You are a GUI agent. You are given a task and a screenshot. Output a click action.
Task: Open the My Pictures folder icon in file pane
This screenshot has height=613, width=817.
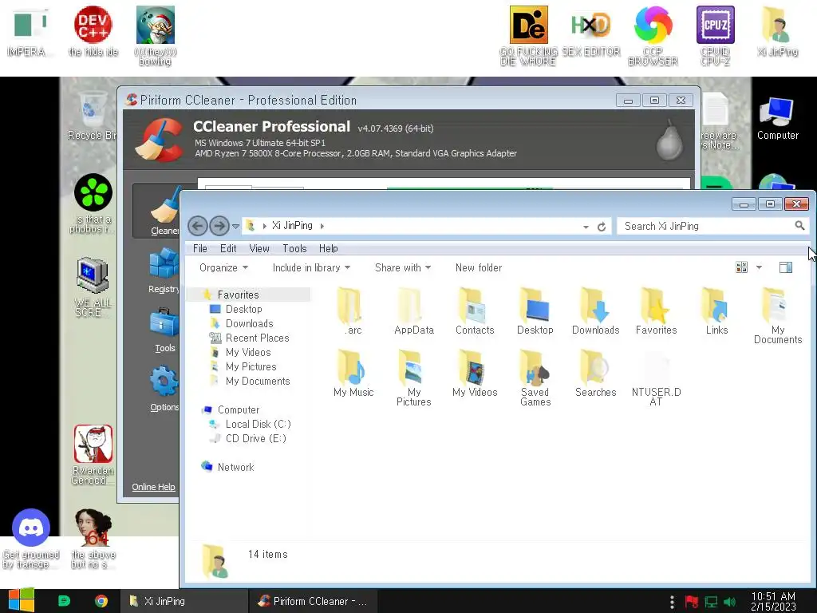coord(414,378)
